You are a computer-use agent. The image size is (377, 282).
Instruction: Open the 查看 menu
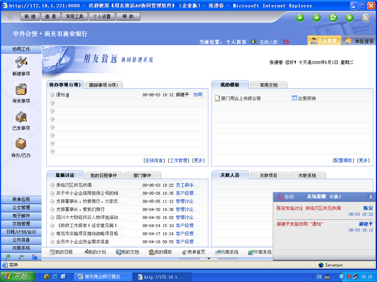[x=51, y=17]
